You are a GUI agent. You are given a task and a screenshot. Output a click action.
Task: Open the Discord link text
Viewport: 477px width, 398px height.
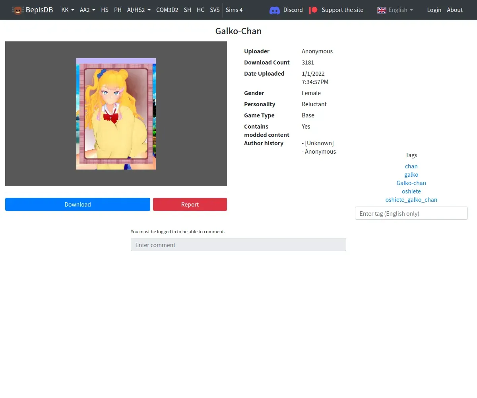click(293, 10)
